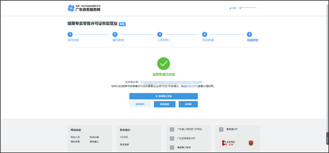The height and width of the screenshot is (153, 329).
Task: Select step 2 填写表单
Action: [x=118, y=37]
